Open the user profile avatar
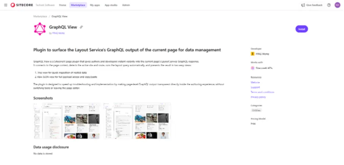The height and width of the screenshot is (165, 344). [x=337, y=5]
